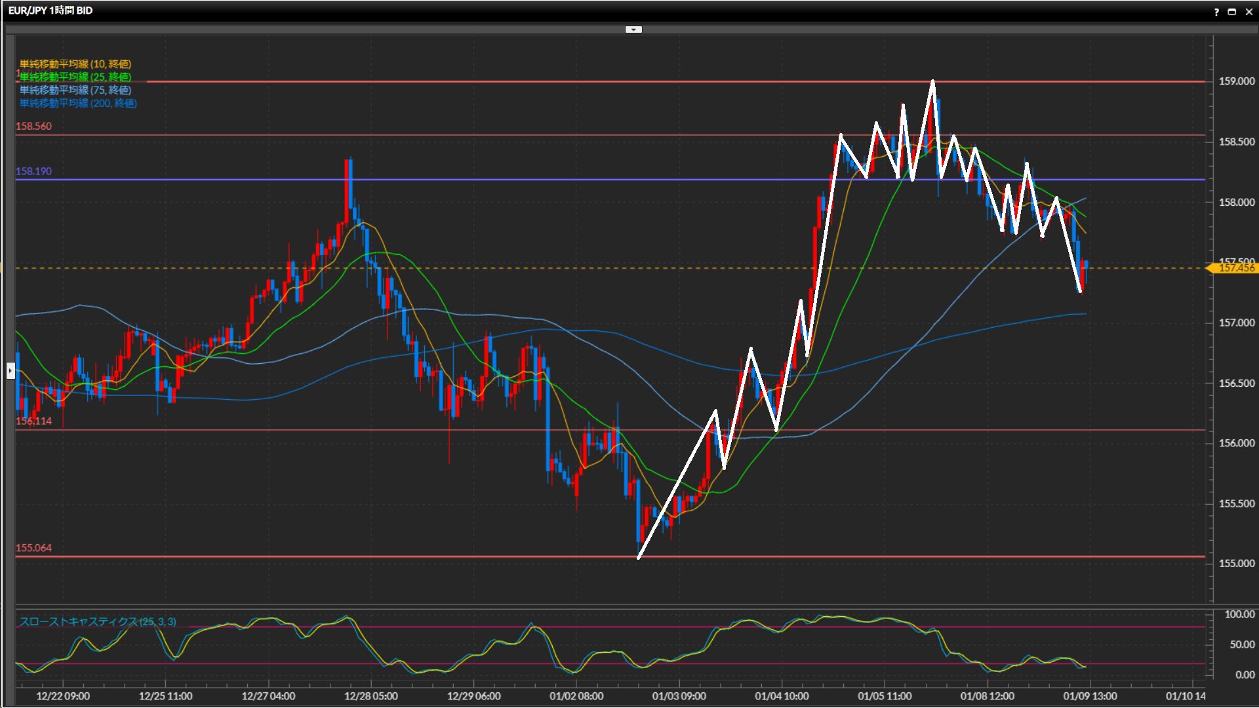The width and height of the screenshot is (1259, 708).
Task: Maximize the EUR/JPY chart window
Action: 1231,12
